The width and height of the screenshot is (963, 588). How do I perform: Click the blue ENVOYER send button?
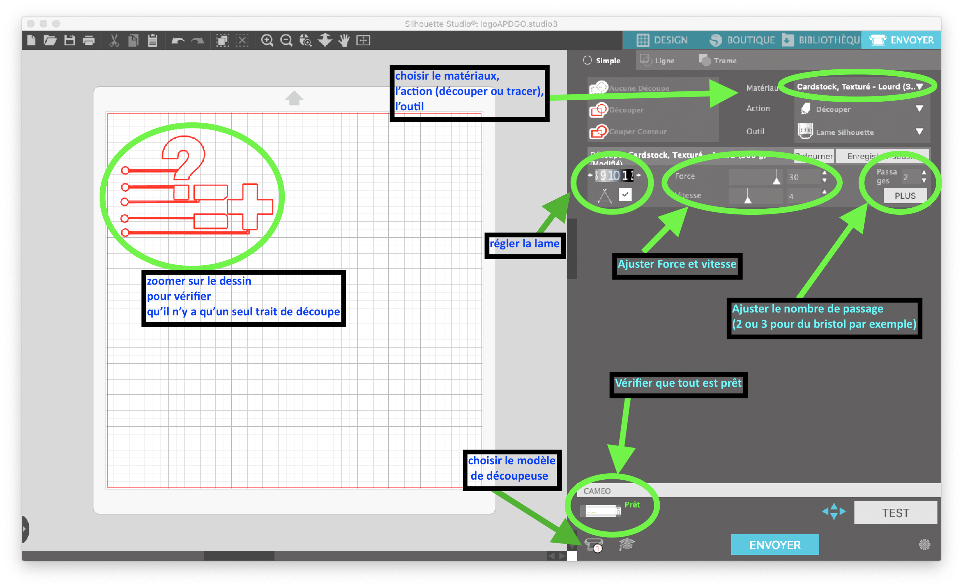tap(775, 544)
